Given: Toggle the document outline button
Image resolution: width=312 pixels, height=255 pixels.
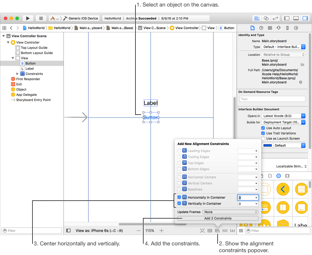Looking at the screenshot, I should [x=68, y=231].
